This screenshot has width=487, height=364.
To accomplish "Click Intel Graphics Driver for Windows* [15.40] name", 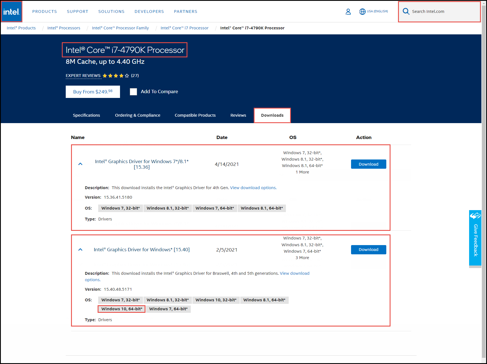I will click(x=142, y=250).
